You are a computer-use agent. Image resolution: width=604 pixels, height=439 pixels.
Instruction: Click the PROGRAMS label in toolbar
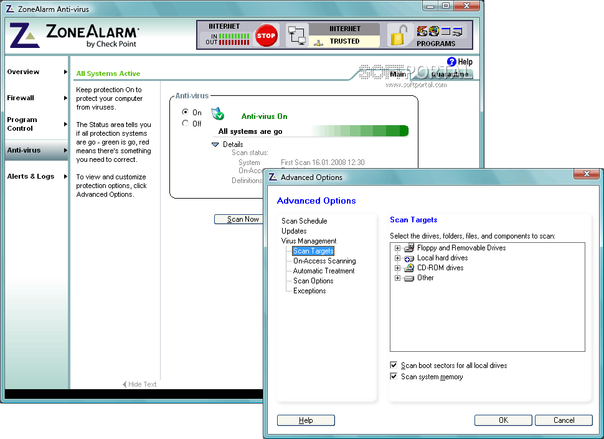click(x=436, y=44)
